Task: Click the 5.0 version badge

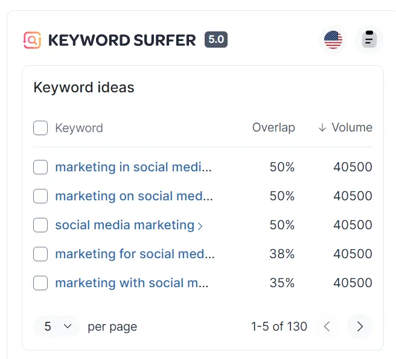Action: (216, 40)
